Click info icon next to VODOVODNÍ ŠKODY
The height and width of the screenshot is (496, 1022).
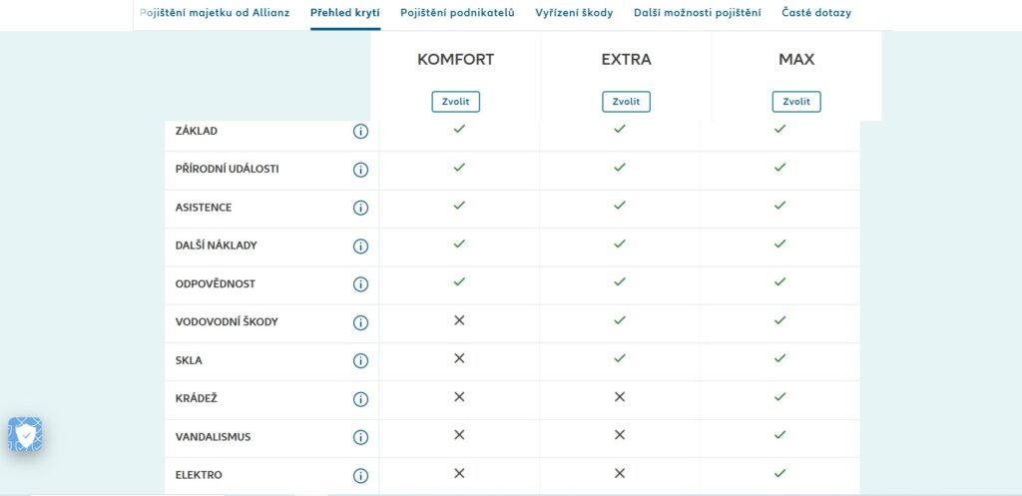(360, 322)
